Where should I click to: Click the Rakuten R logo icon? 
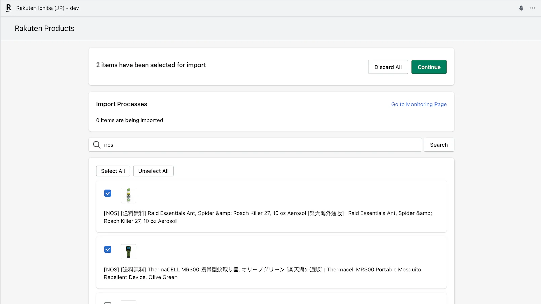9,8
